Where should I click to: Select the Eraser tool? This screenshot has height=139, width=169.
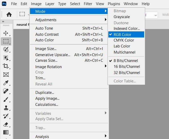(6, 124)
